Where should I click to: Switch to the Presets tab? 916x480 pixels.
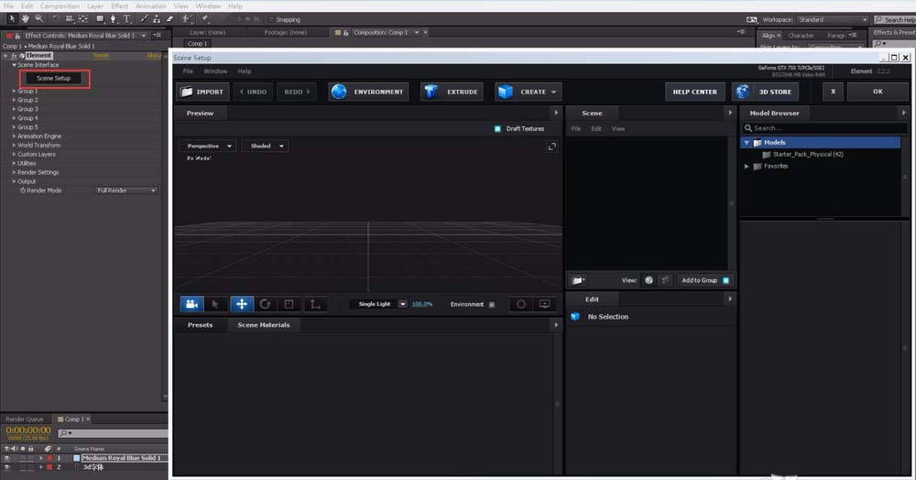pos(201,324)
